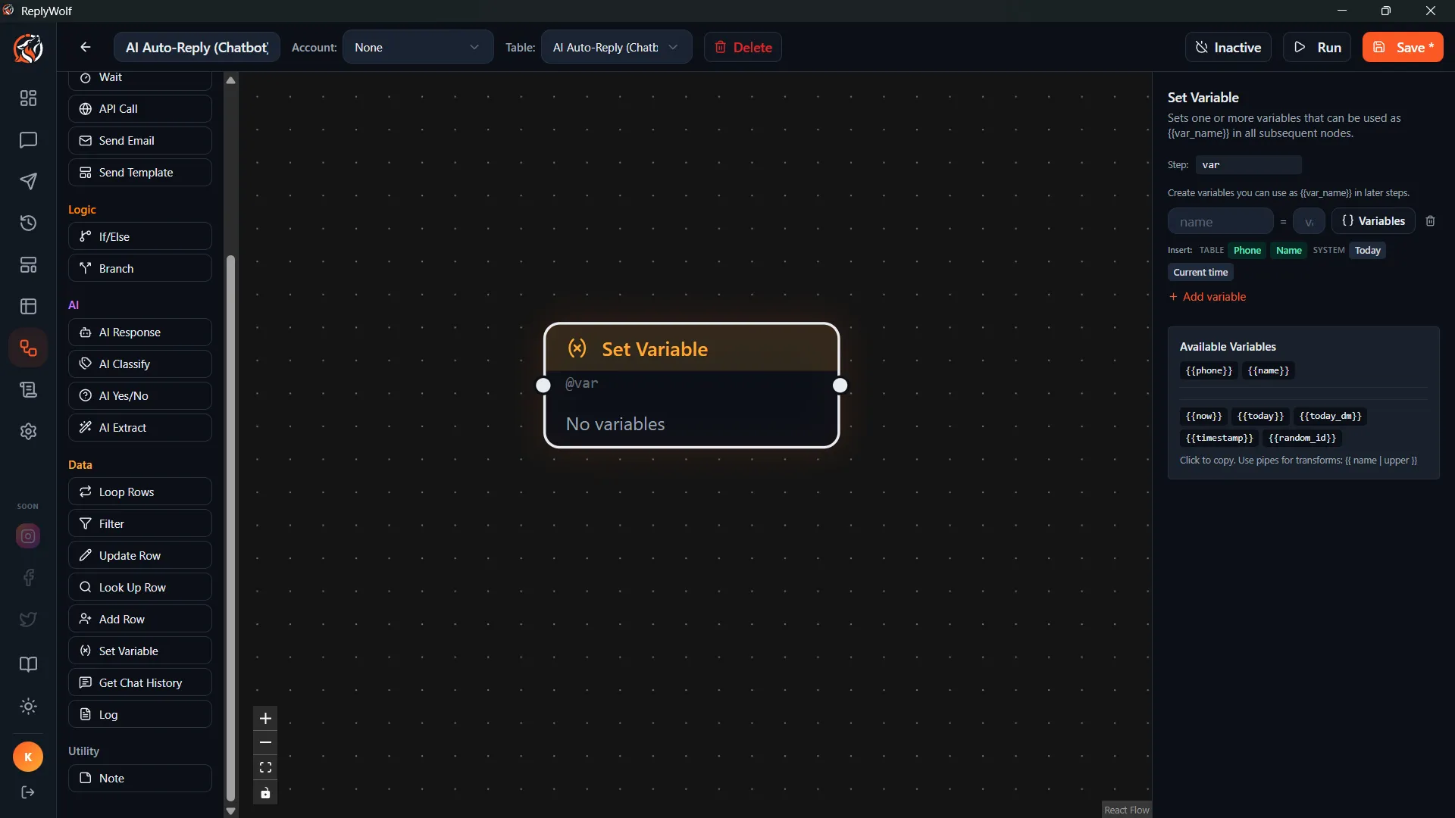1455x818 pixels.
Task: Add an API Call node
Action: tap(139, 109)
